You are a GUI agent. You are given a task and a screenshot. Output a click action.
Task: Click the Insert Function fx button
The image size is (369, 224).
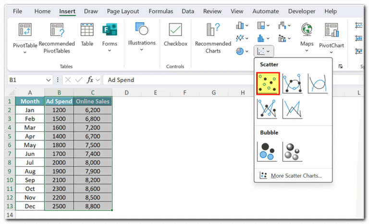[90, 80]
